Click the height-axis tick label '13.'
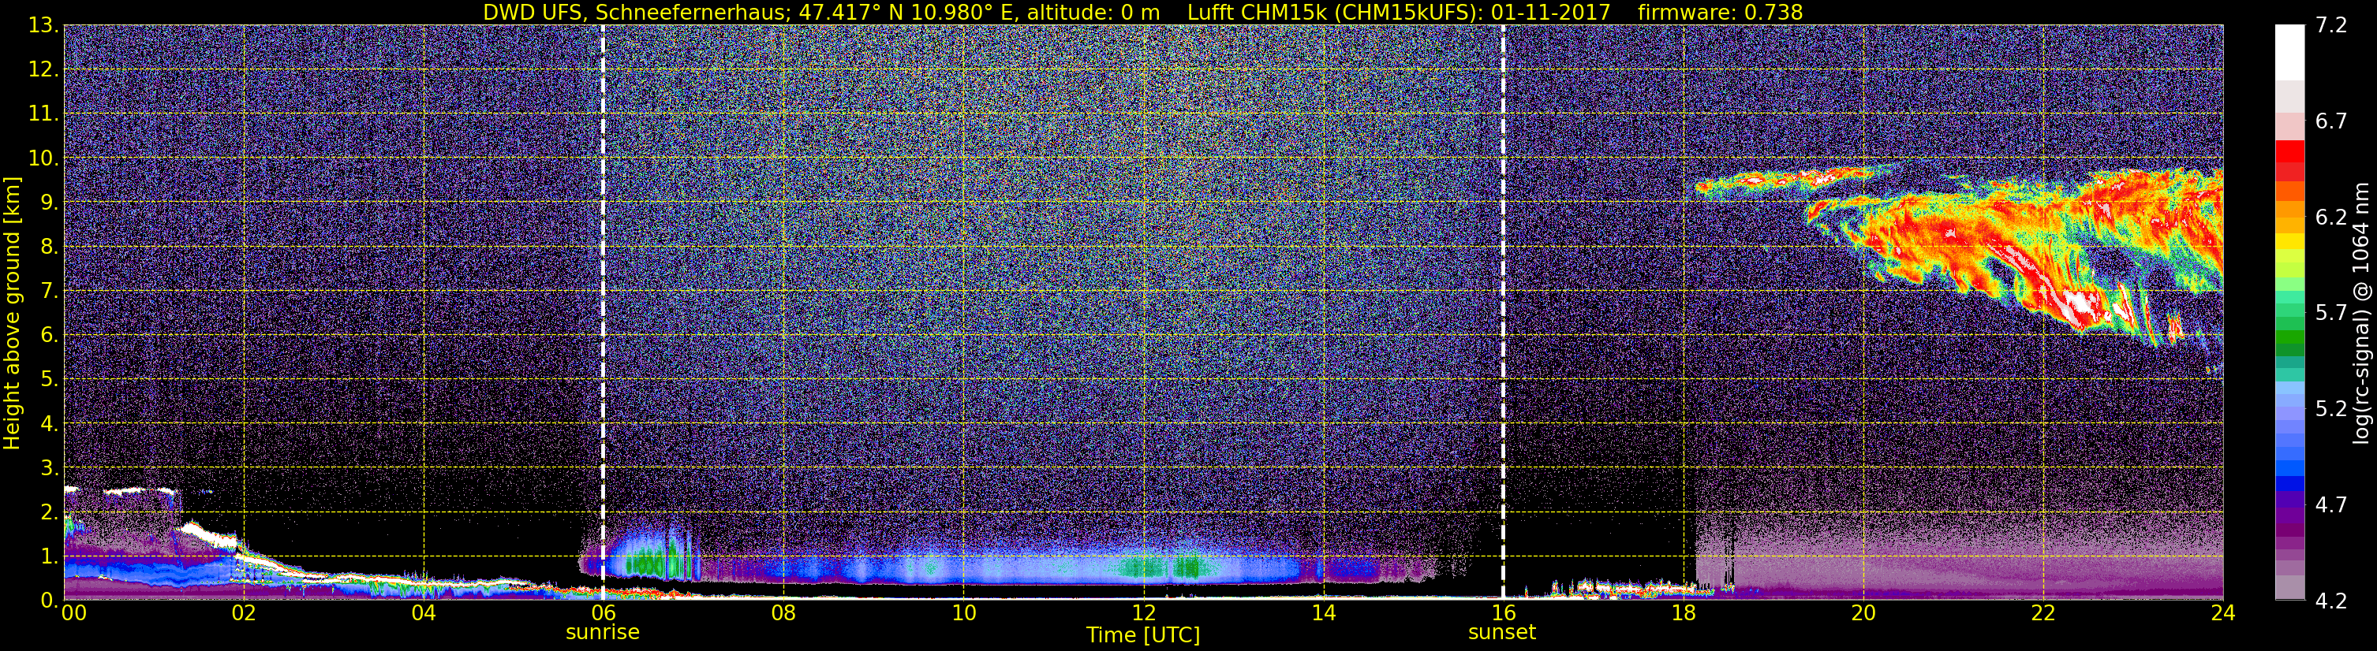This screenshot has height=651, width=2377. 44,26
